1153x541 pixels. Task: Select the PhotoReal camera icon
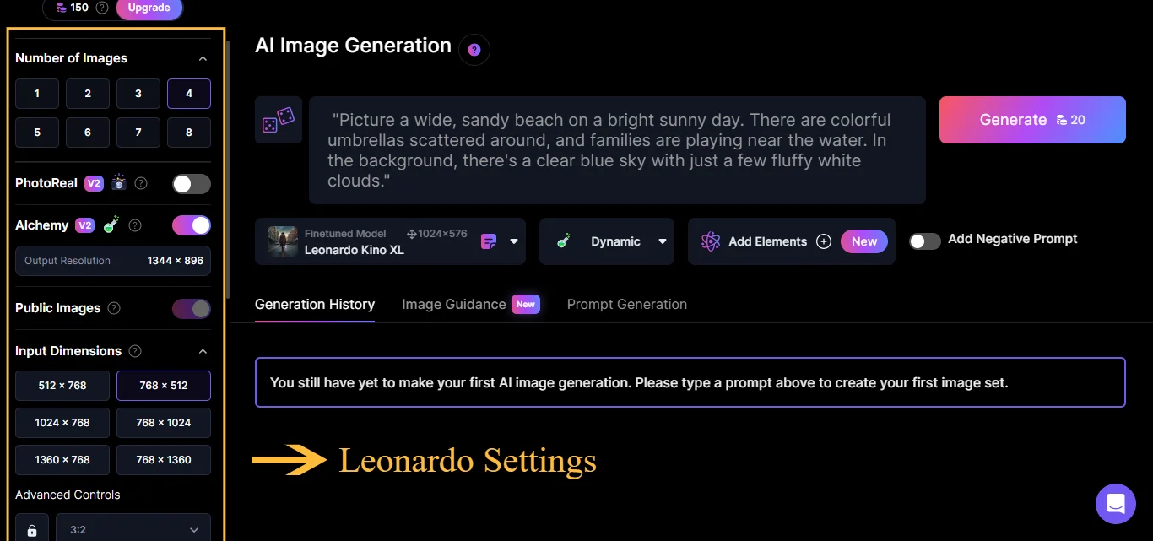pos(118,183)
